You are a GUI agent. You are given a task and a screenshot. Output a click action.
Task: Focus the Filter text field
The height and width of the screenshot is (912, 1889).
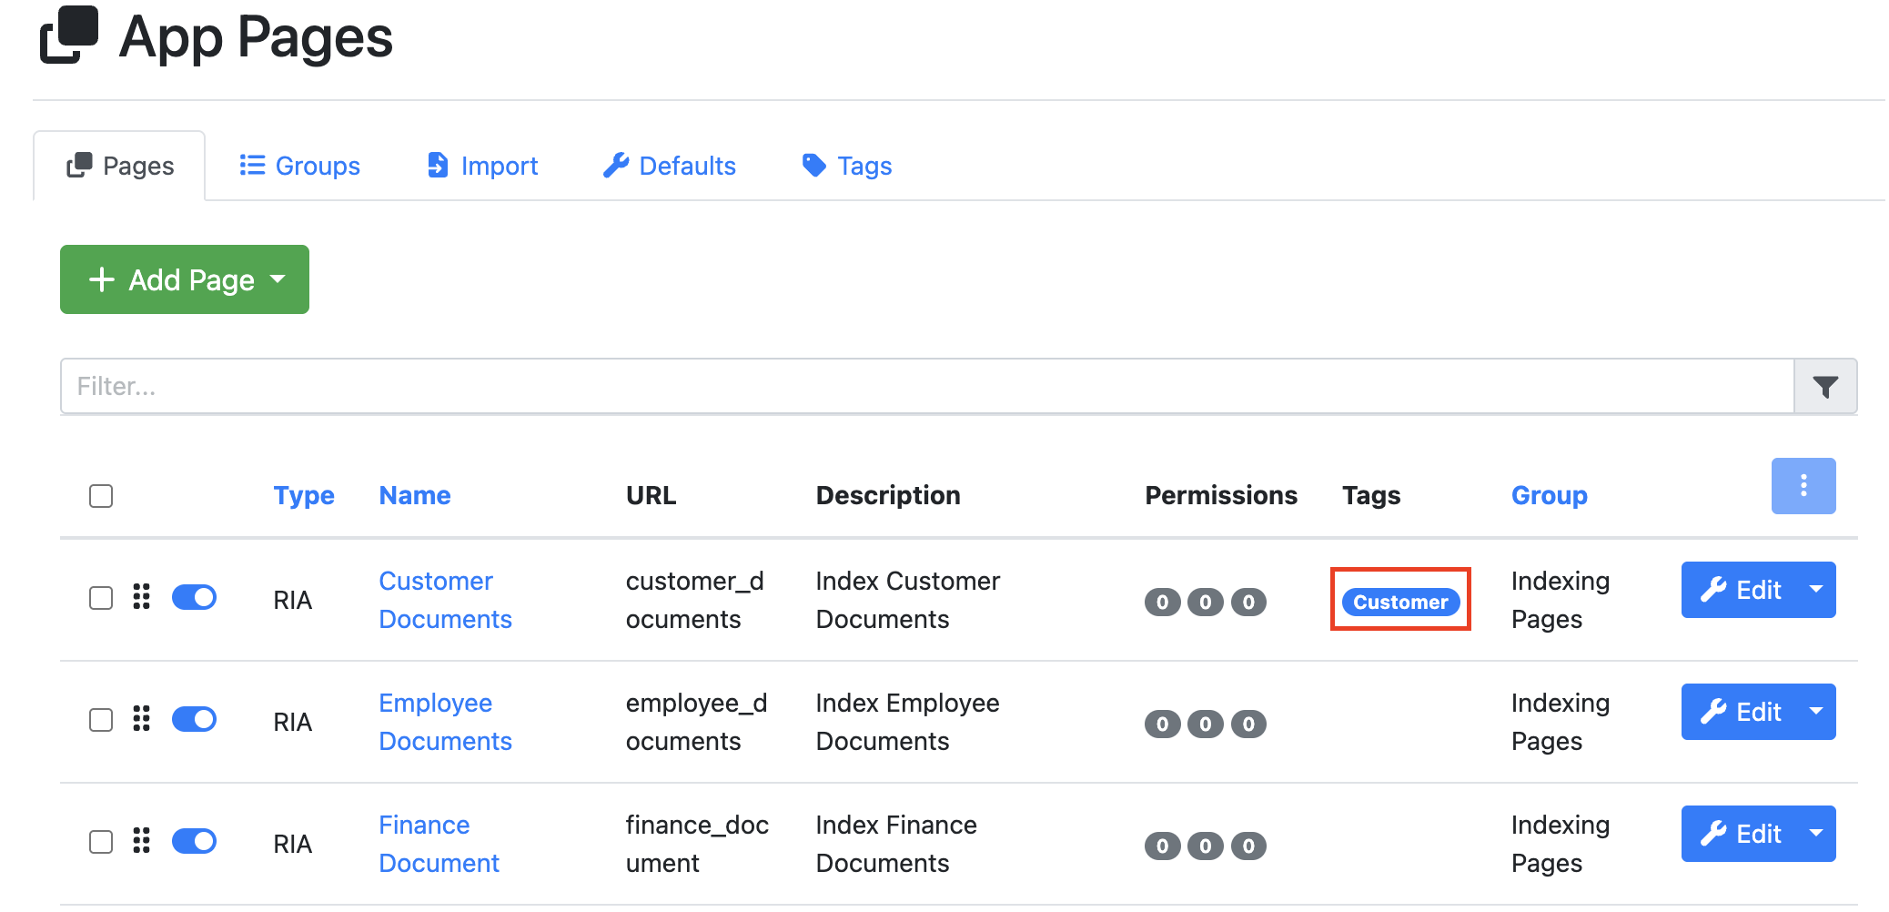927,387
